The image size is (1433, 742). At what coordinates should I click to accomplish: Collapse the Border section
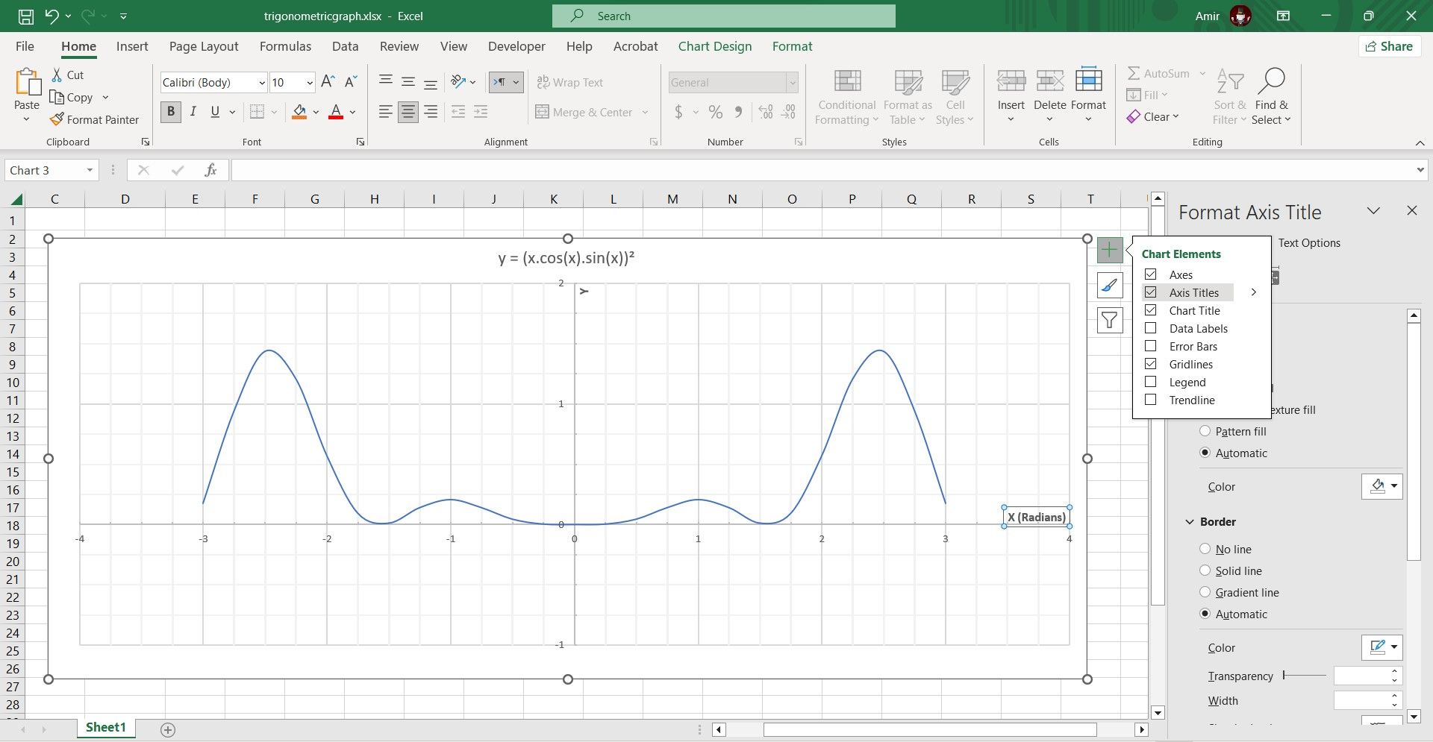click(x=1190, y=522)
